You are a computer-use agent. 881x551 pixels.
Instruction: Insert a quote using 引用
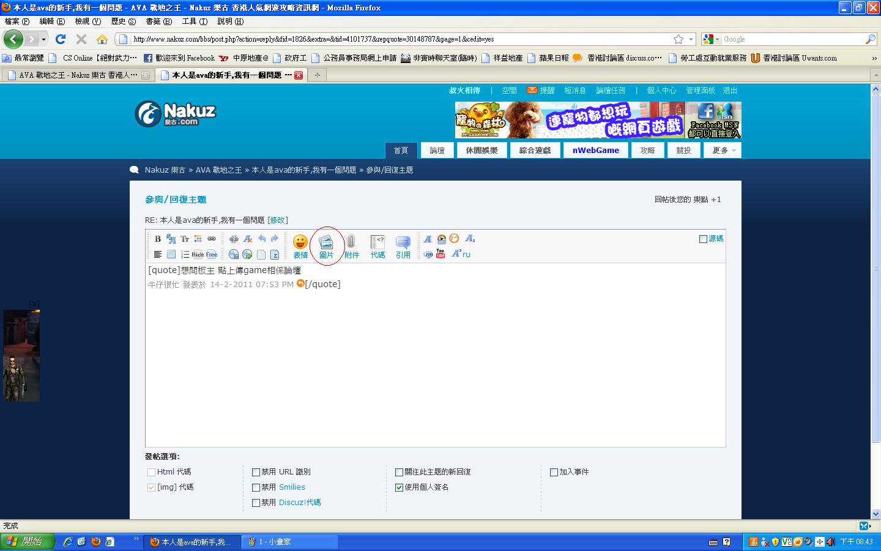(403, 246)
